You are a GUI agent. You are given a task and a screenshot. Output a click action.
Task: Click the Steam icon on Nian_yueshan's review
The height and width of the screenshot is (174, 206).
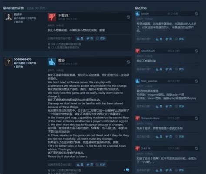[196, 81]
